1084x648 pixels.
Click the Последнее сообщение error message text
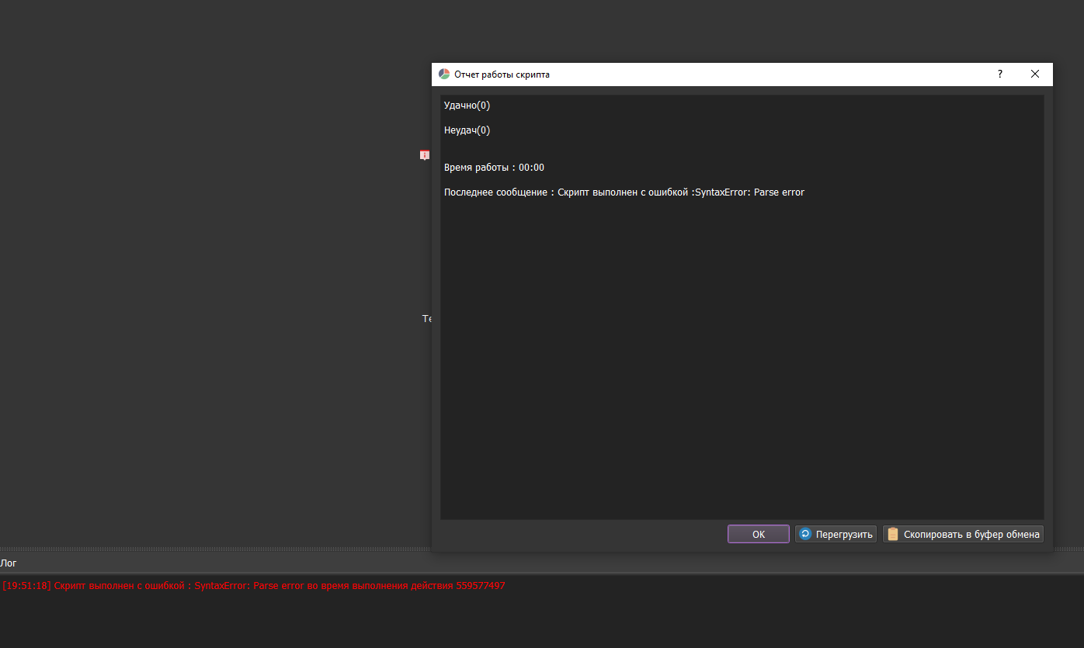624,192
